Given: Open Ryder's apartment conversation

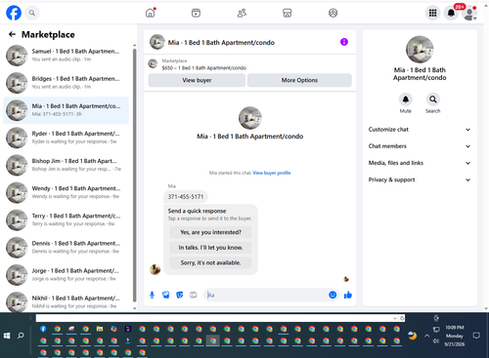Looking at the screenshot, I should click(66, 138).
